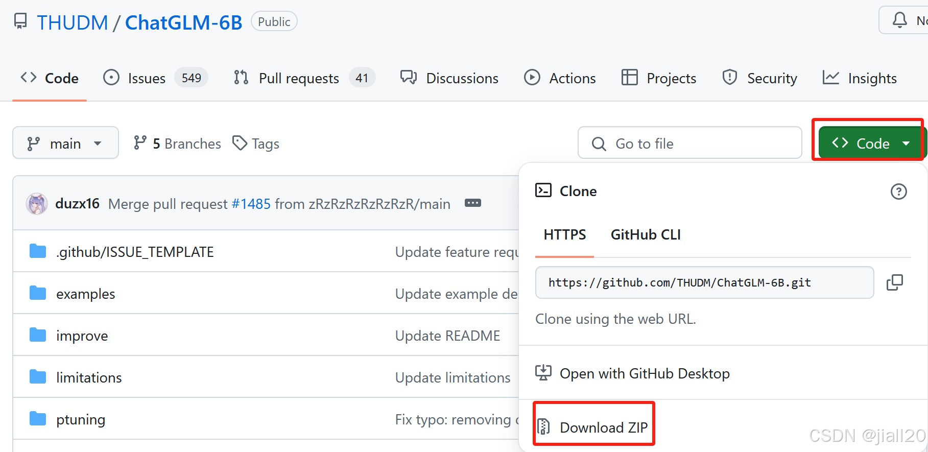Click the folder icon for limitations
The height and width of the screenshot is (452, 928).
[38, 376]
